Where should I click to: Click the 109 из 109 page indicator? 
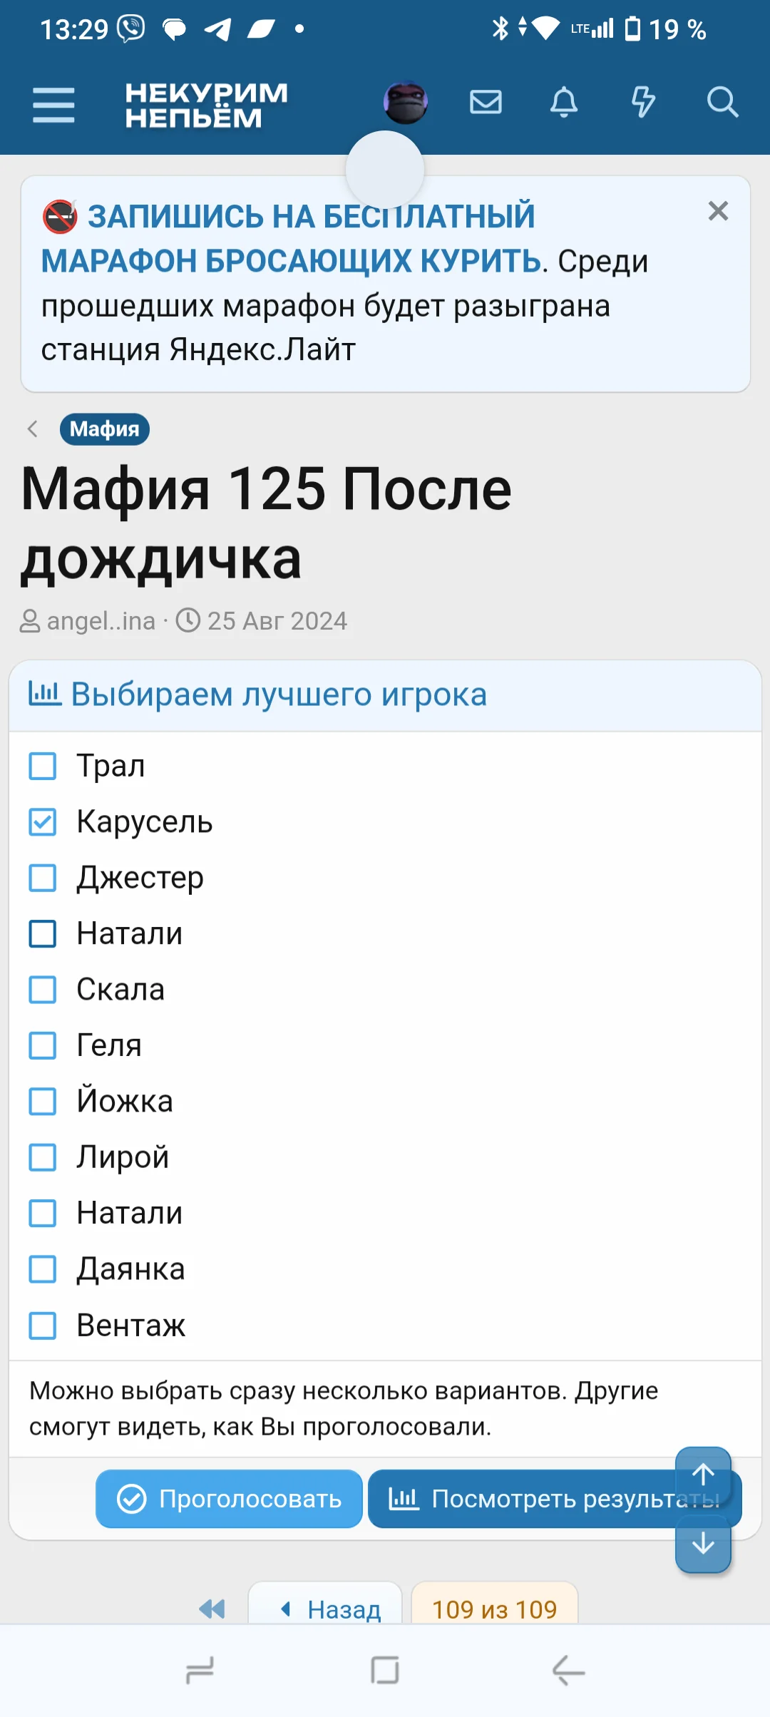point(496,1610)
